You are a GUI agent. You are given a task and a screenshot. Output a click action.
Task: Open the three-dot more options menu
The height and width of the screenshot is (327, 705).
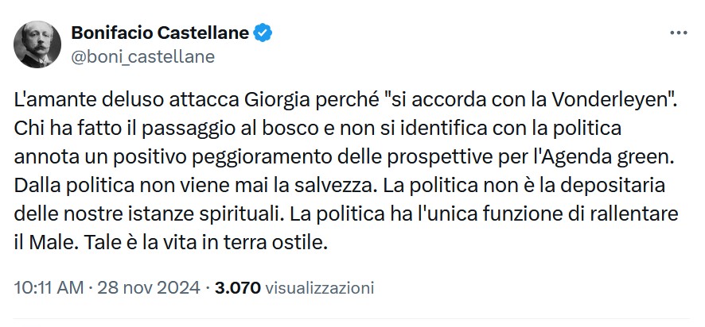(x=679, y=34)
